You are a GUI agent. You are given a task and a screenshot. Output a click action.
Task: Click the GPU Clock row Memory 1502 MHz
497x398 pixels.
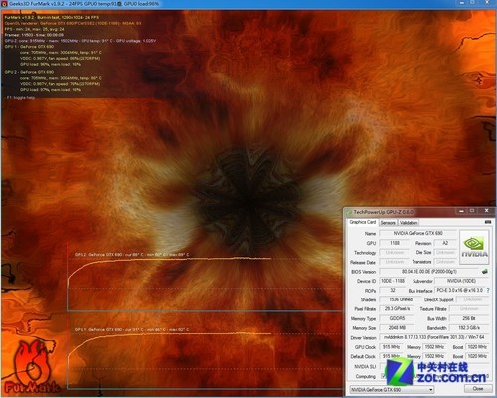coord(434,347)
